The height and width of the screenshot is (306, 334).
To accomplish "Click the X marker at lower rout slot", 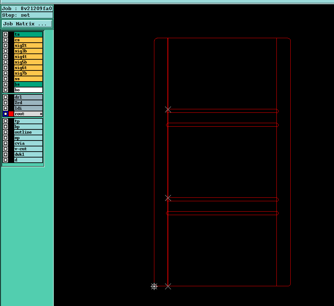I will [168, 198].
